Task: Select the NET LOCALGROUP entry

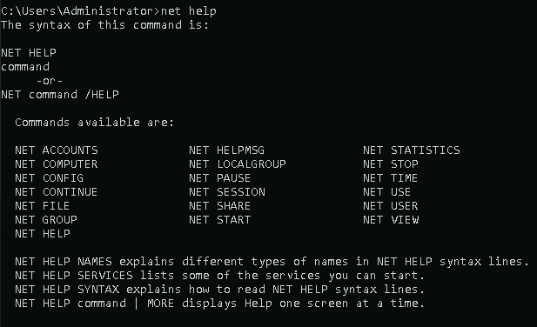Action: point(238,164)
